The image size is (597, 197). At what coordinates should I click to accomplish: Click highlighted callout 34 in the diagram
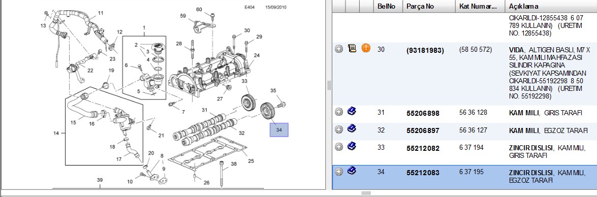[279, 130]
